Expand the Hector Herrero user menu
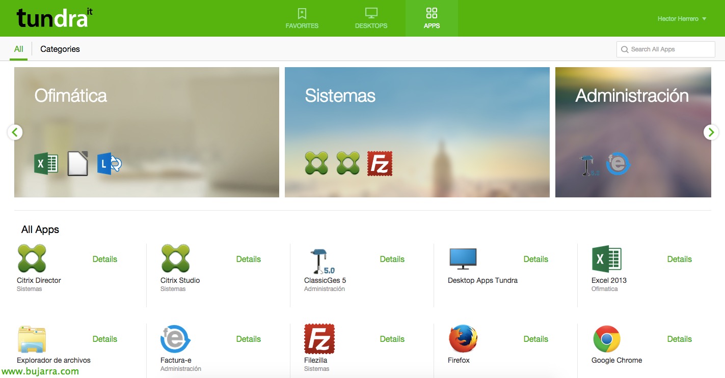 (x=682, y=19)
